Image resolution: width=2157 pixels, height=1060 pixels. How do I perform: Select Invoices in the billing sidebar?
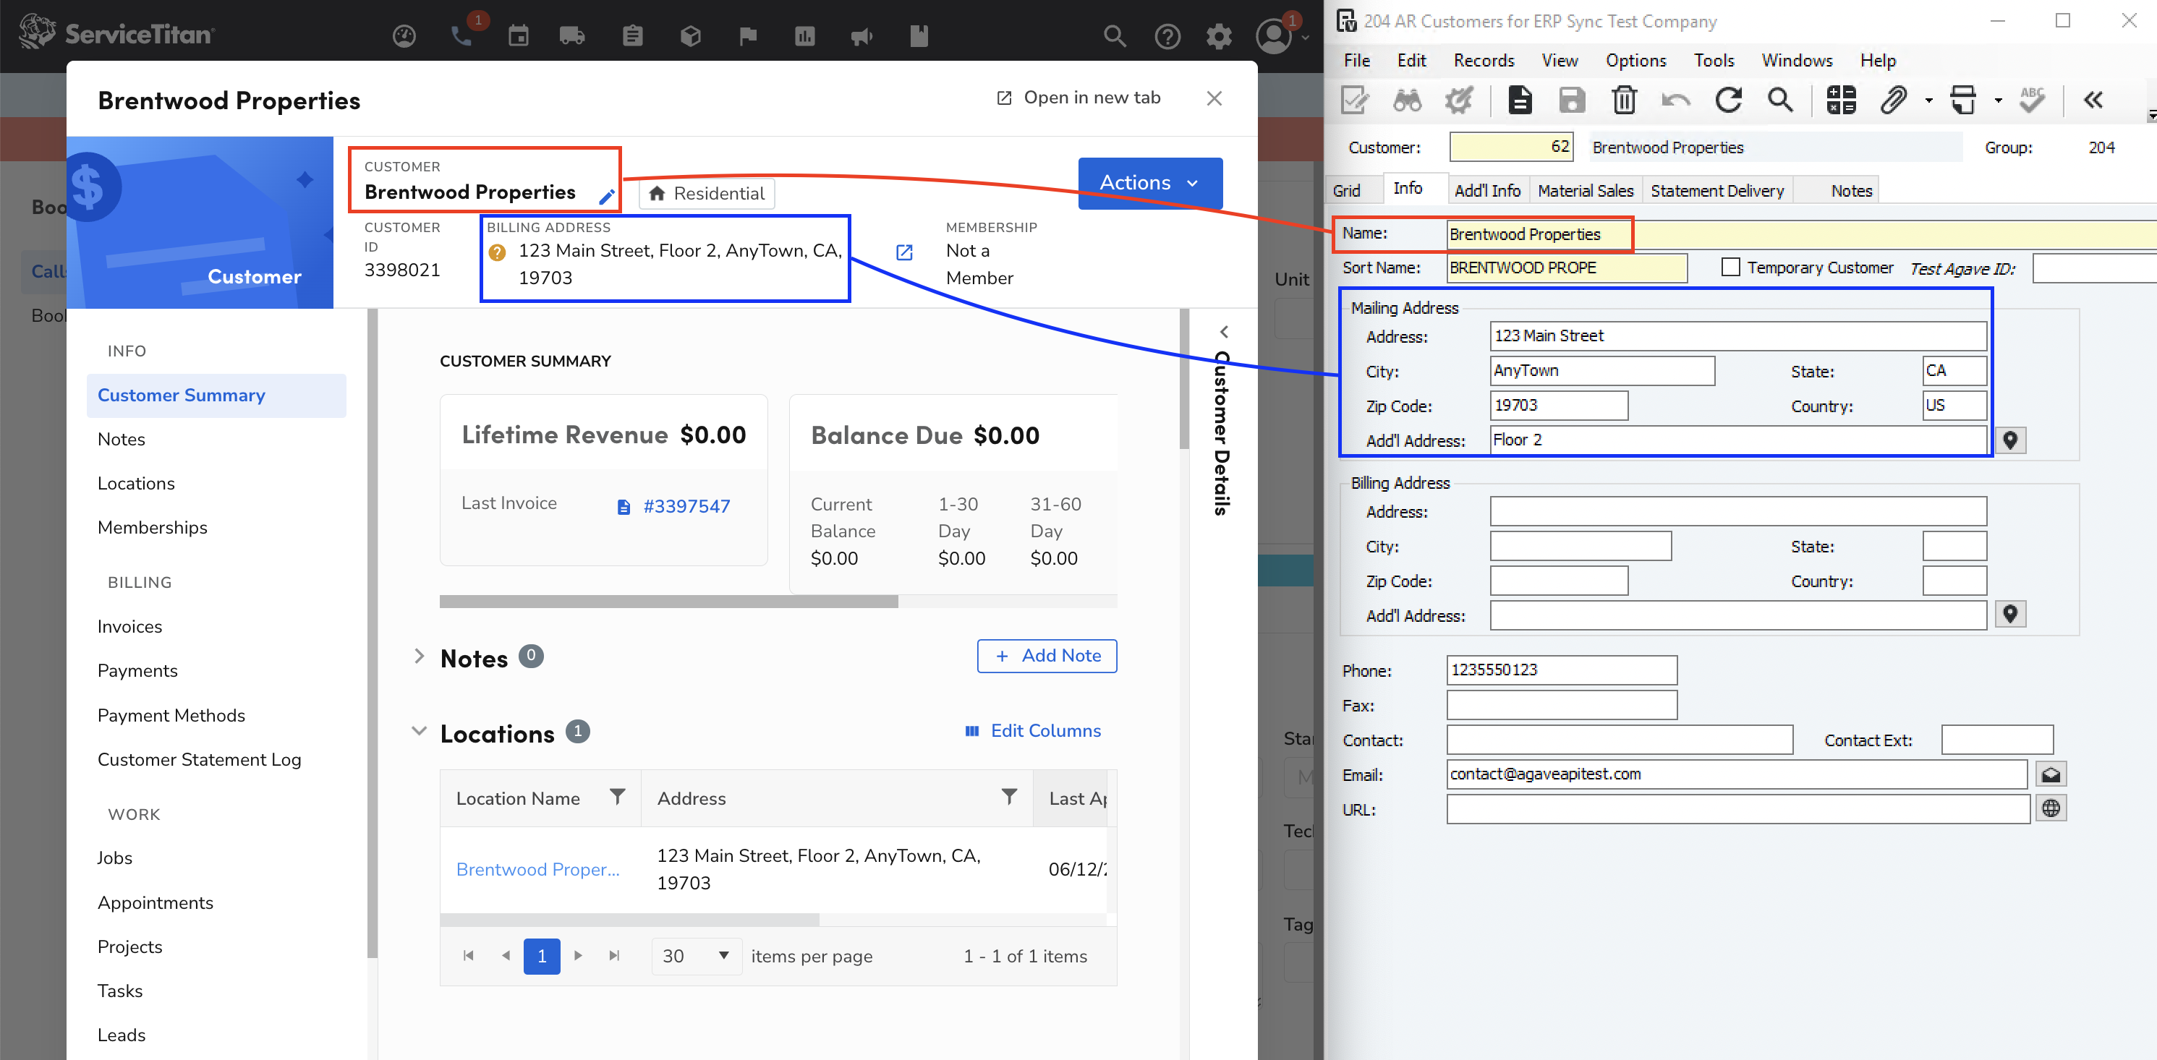(x=129, y=626)
